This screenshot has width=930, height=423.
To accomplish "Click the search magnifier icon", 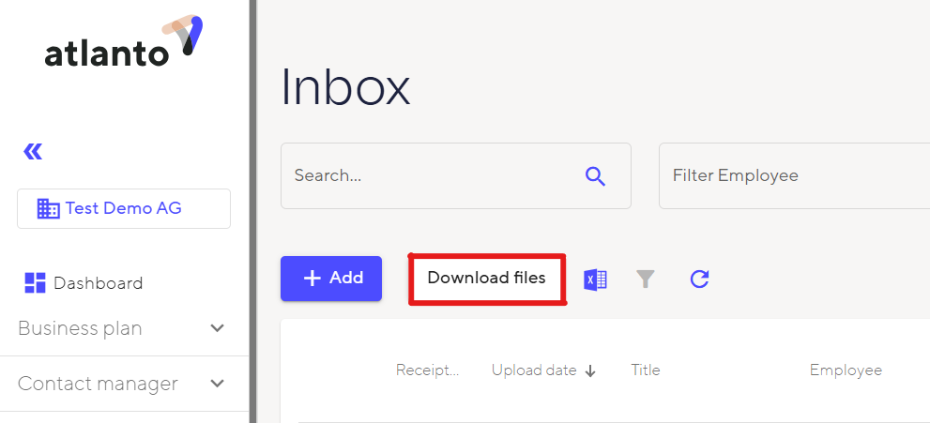I will [x=595, y=175].
